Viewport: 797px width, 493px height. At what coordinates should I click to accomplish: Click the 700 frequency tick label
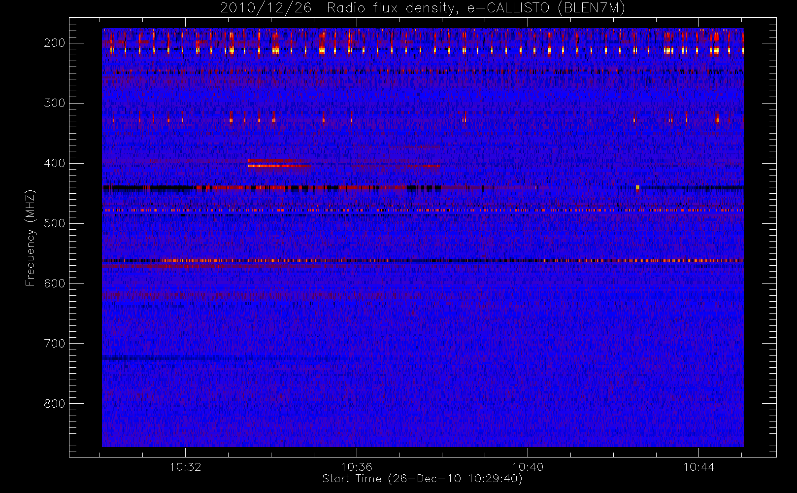[x=55, y=344]
